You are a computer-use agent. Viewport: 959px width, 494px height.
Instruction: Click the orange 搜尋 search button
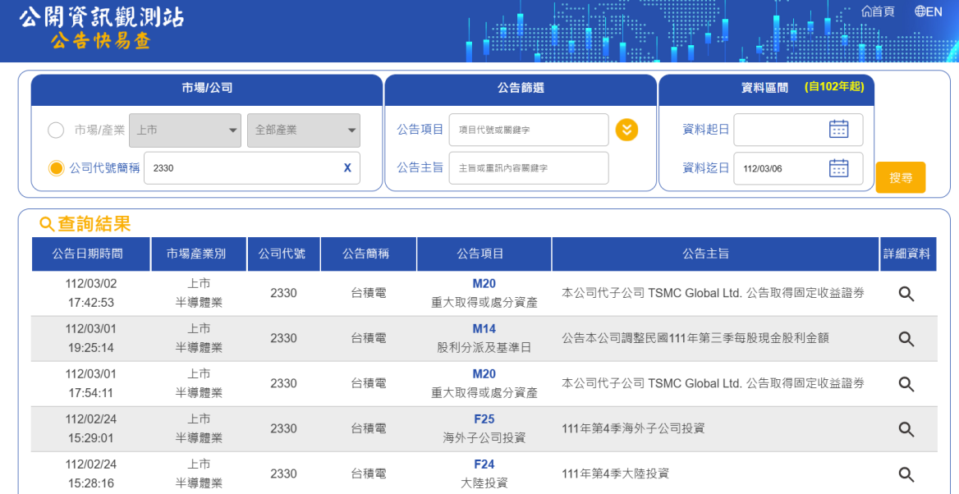(900, 177)
